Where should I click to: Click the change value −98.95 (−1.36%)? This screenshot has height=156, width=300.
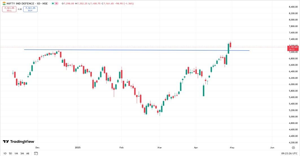pyautogui.click(x=124, y=3)
